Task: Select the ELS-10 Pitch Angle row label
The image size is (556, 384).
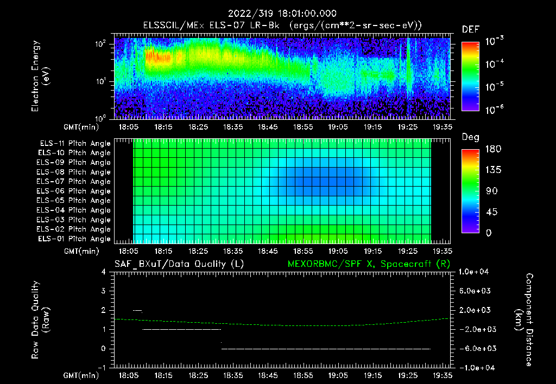Action: coord(74,153)
